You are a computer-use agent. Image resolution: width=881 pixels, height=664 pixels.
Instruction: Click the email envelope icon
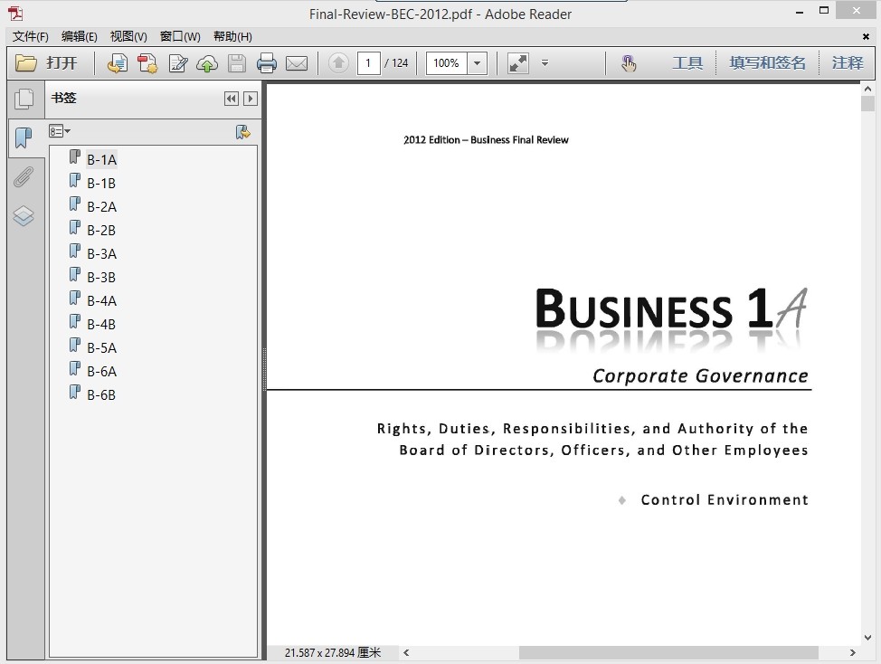296,63
